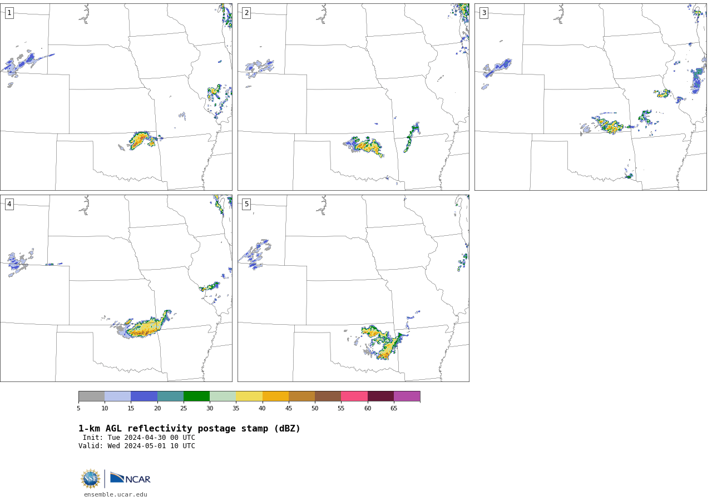This screenshot has height=501, width=712.
Task: Click the NCAR logo
Action: 130,478
